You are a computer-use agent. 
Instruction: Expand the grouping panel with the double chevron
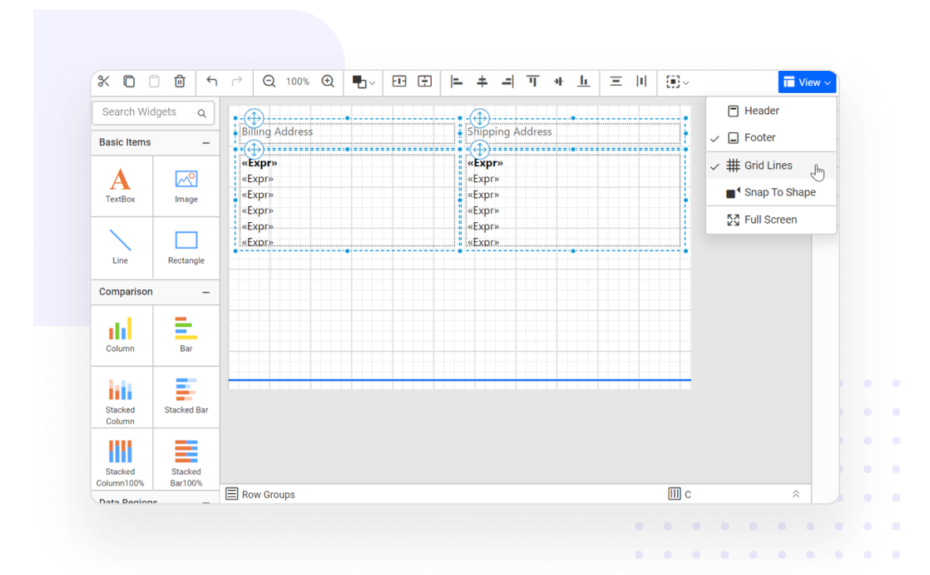click(x=796, y=494)
